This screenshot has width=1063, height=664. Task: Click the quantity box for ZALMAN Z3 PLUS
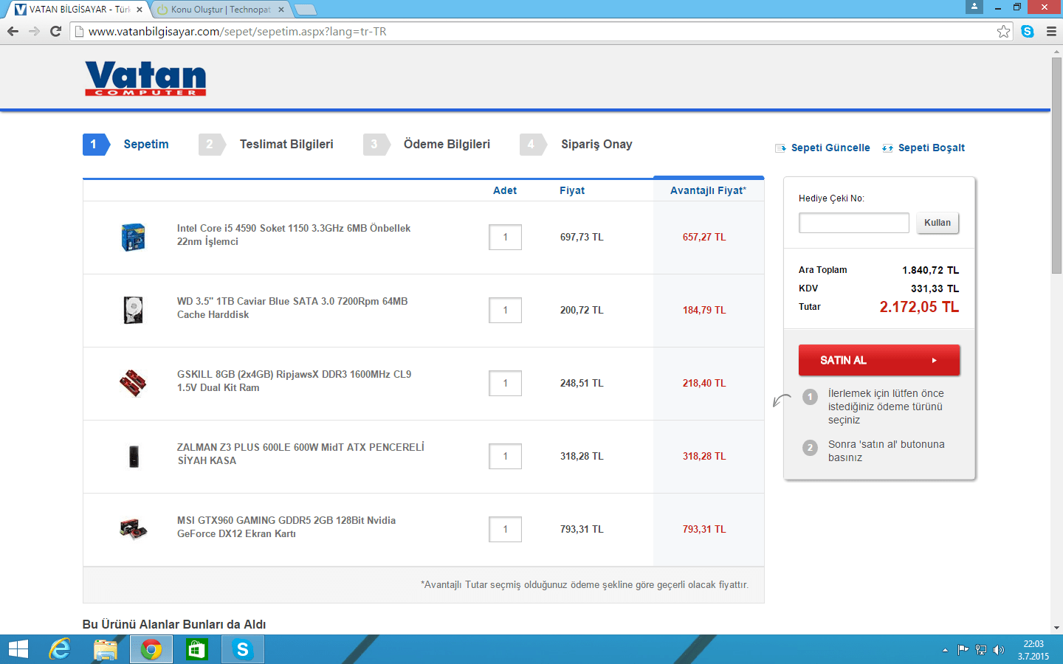click(505, 456)
